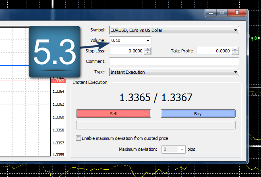Image resolution: width=261 pixels, height=177 pixels.
Task: Expand the Volume dropdown arrow
Action: click(x=148, y=41)
